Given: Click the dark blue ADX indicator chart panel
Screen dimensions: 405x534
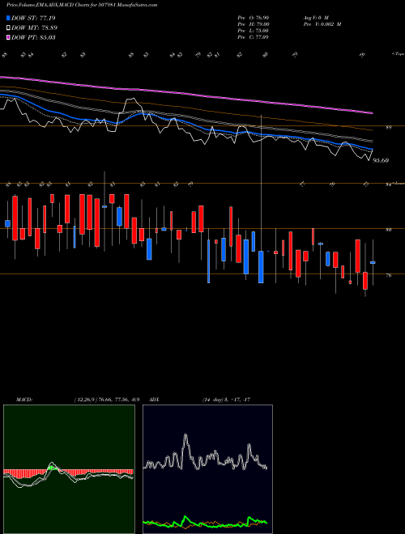Looking at the screenshot, I should click(207, 469).
